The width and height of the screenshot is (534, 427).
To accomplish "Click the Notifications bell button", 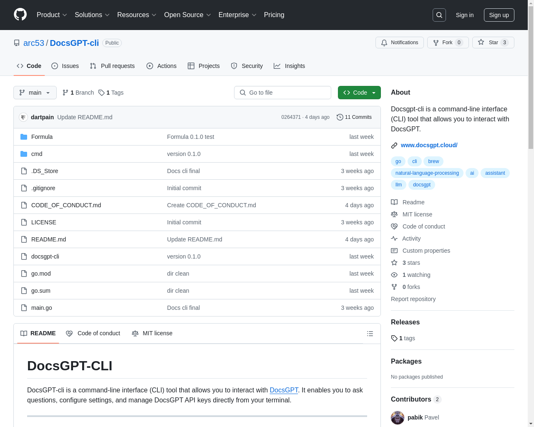I will click(x=400, y=43).
